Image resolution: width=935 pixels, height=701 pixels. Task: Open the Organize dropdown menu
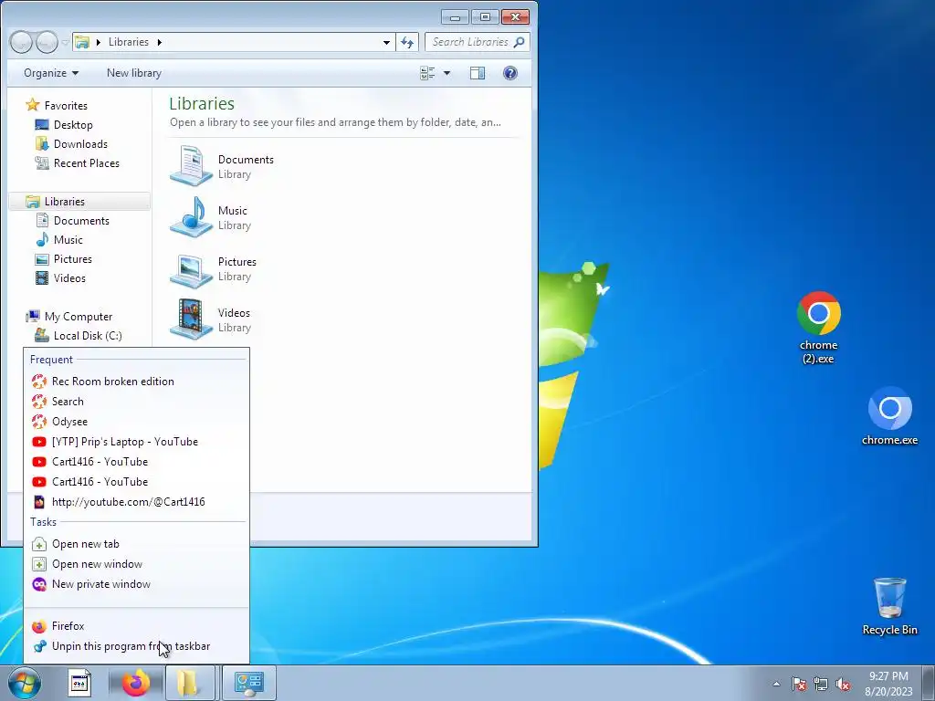pos(51,73)
